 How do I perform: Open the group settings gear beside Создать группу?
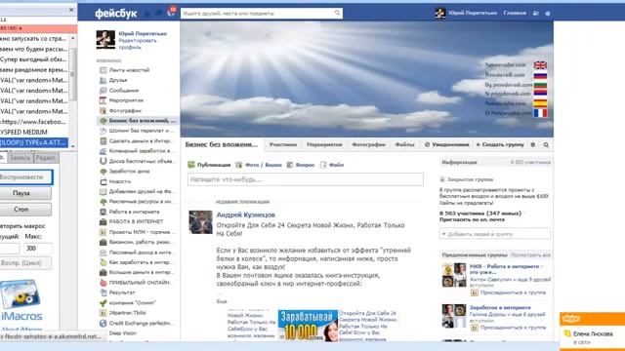(x=533, y=145)
